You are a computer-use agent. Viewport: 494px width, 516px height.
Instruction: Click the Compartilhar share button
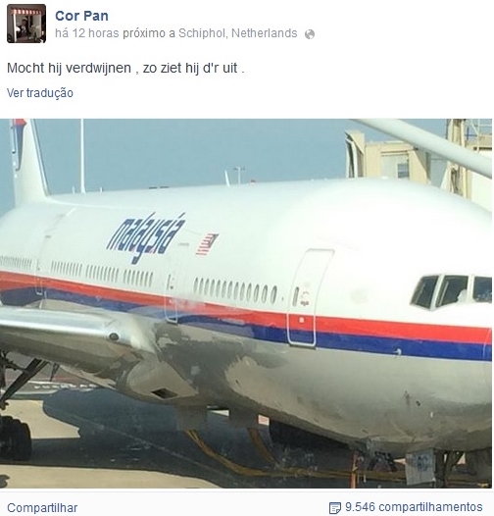coord(42,507)
